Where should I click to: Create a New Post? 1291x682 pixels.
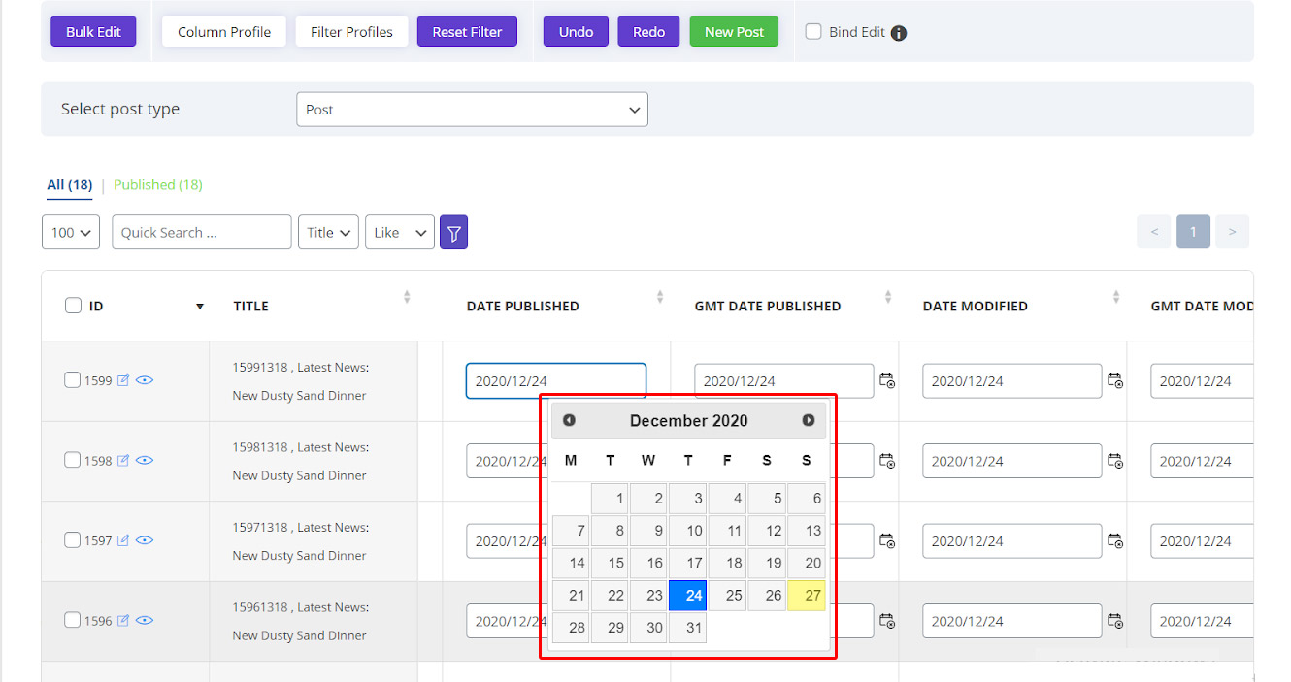pyautogui.click(x=734, y=32)
